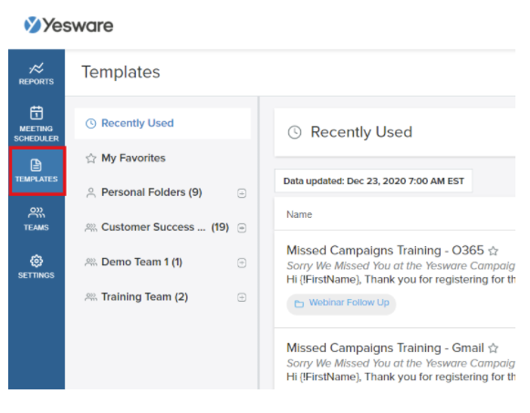Open Reports from the sidebar

pos(36,74)
